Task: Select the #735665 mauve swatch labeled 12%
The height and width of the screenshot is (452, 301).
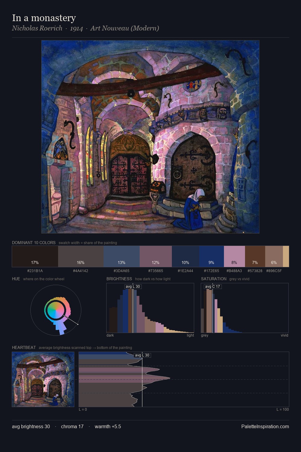Action: click(x=156, y=256)
